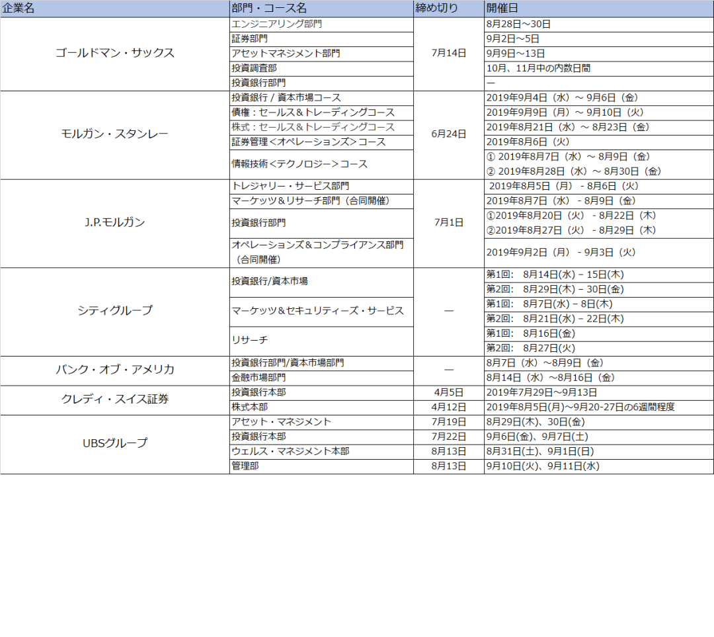Viewport: 714px width, 637px height.
Task: Select the 8月31日(土)、9月1日(日) cell
Action: [x=599, y=452]
